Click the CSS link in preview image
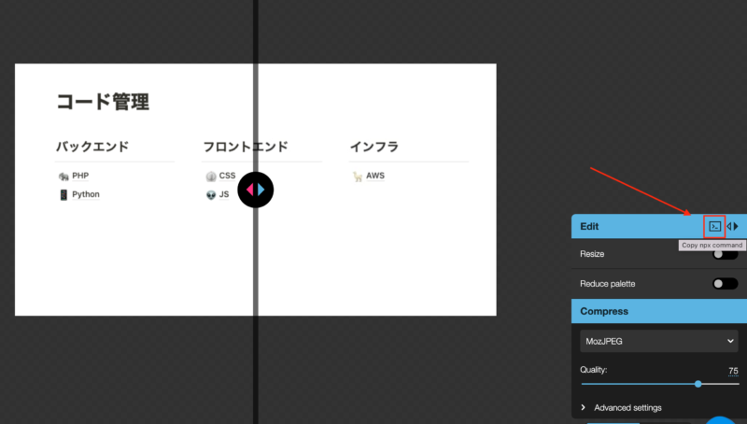747x424 pixels. [227, 176]
